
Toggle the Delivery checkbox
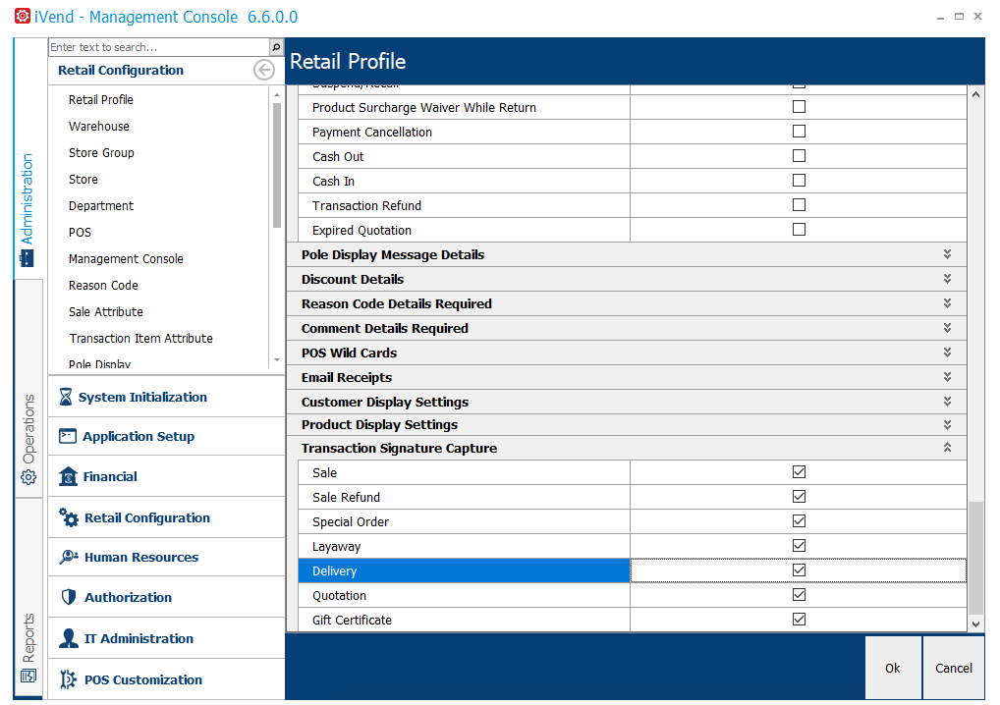tap(799, 569)
